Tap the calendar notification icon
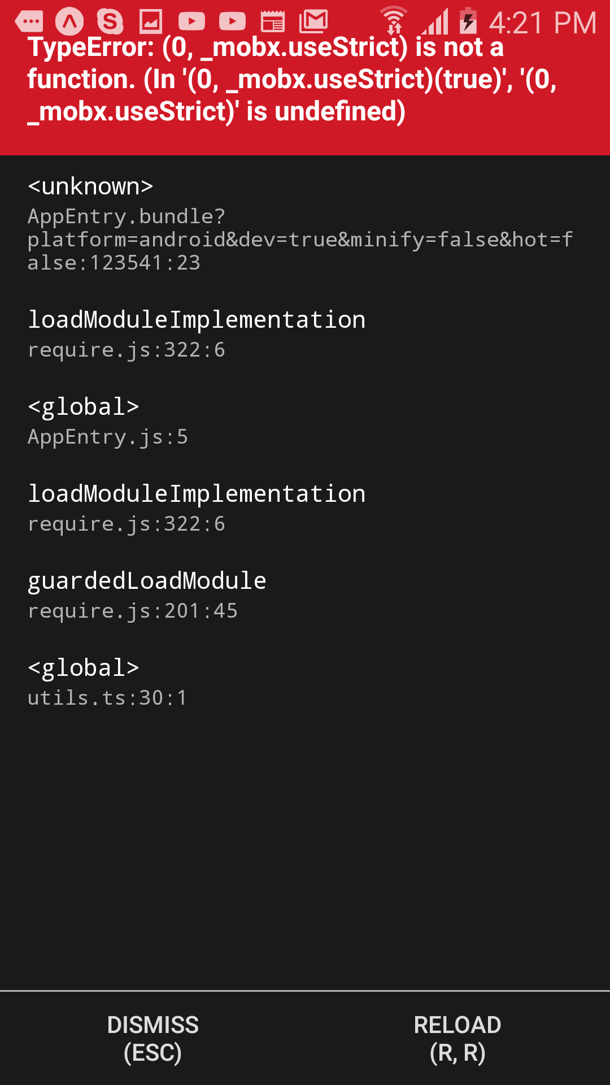The width and height of the screenshot is (610, 1085). tap(274, 21)
